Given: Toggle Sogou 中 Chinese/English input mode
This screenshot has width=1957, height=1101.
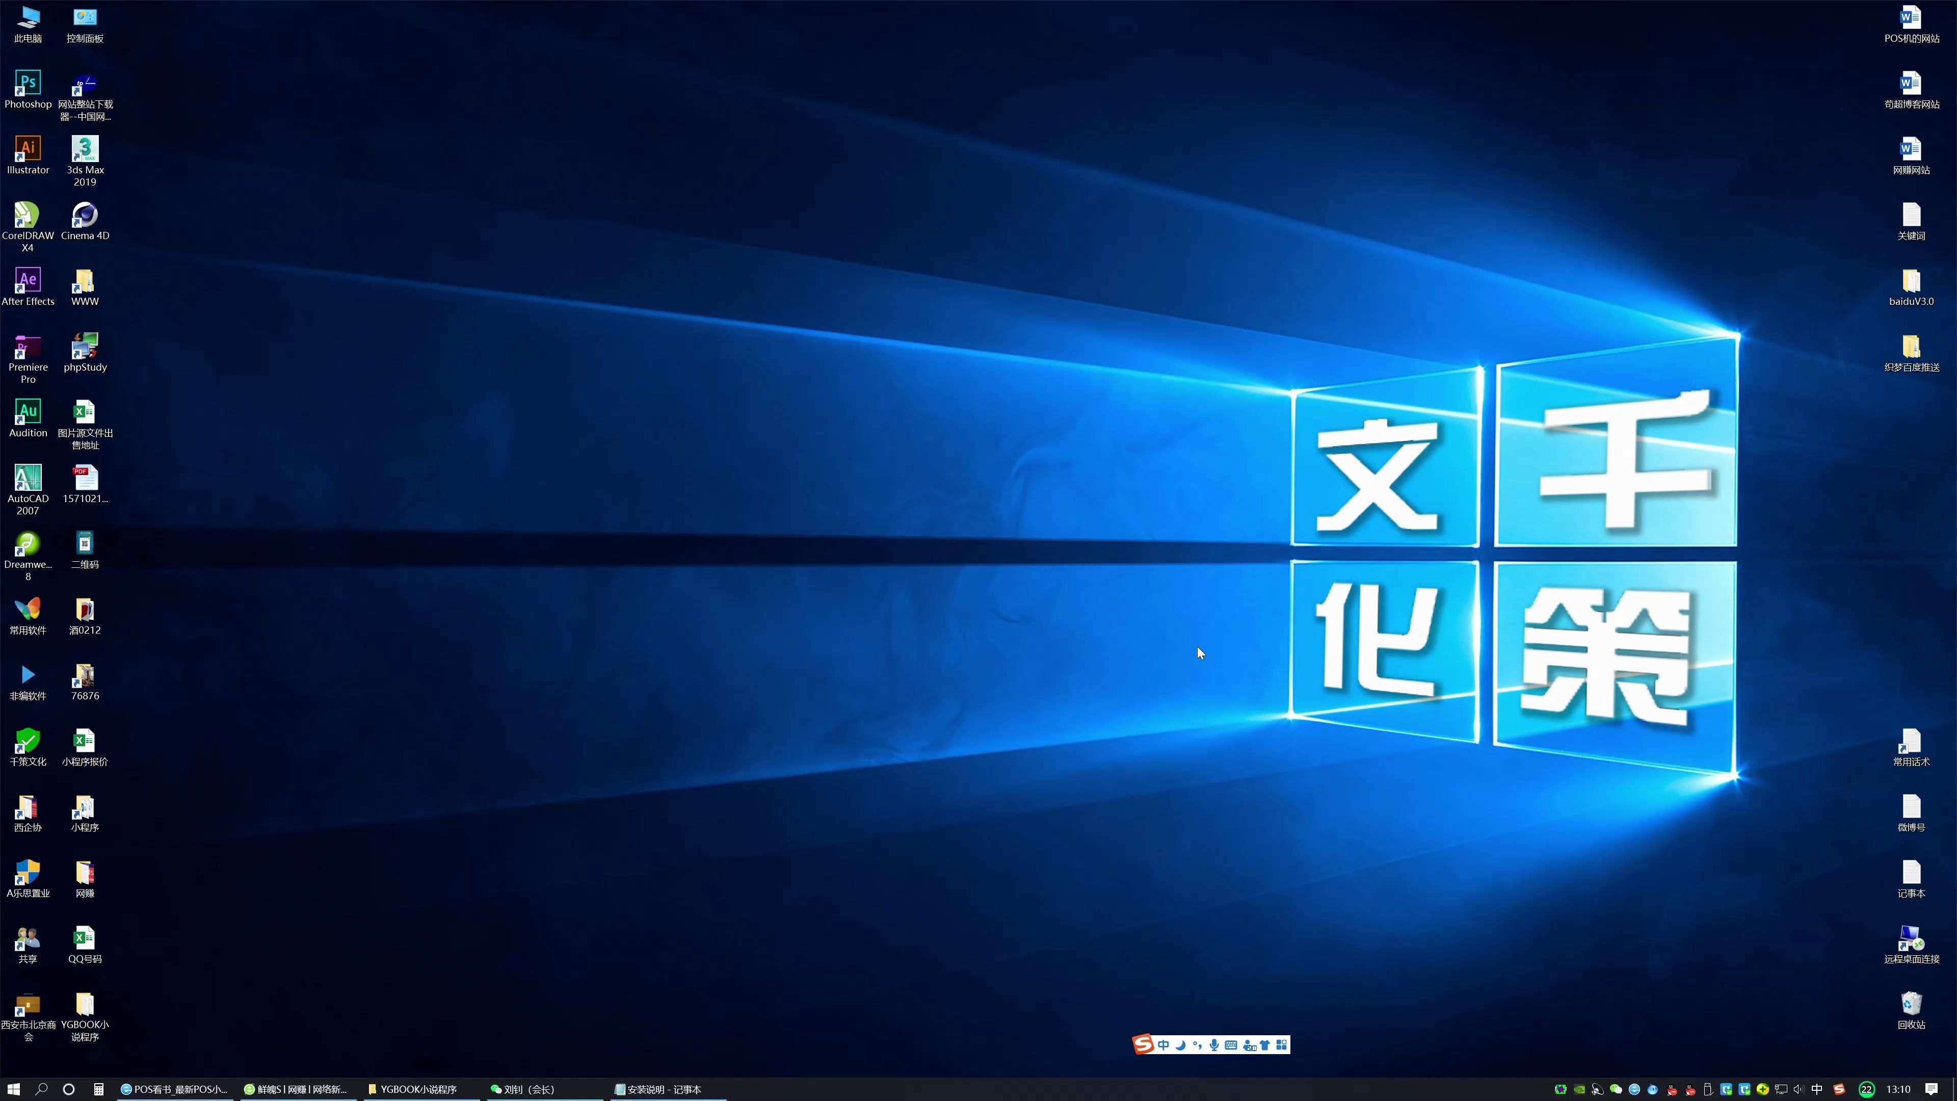Looking at the screenshot, I should pyautogui.click(x=1163, y=1045).
